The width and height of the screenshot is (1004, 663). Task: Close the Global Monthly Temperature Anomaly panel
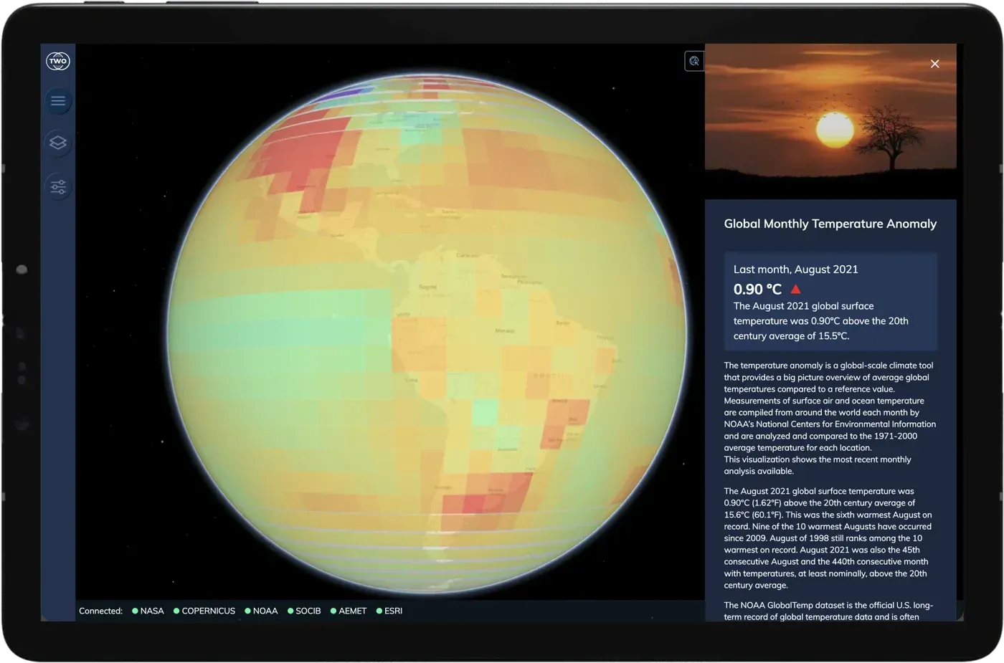(x=935, y=64)
